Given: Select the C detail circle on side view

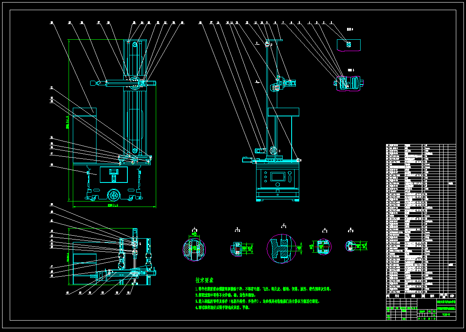Looking at the screenshot, I should [273, 151].
